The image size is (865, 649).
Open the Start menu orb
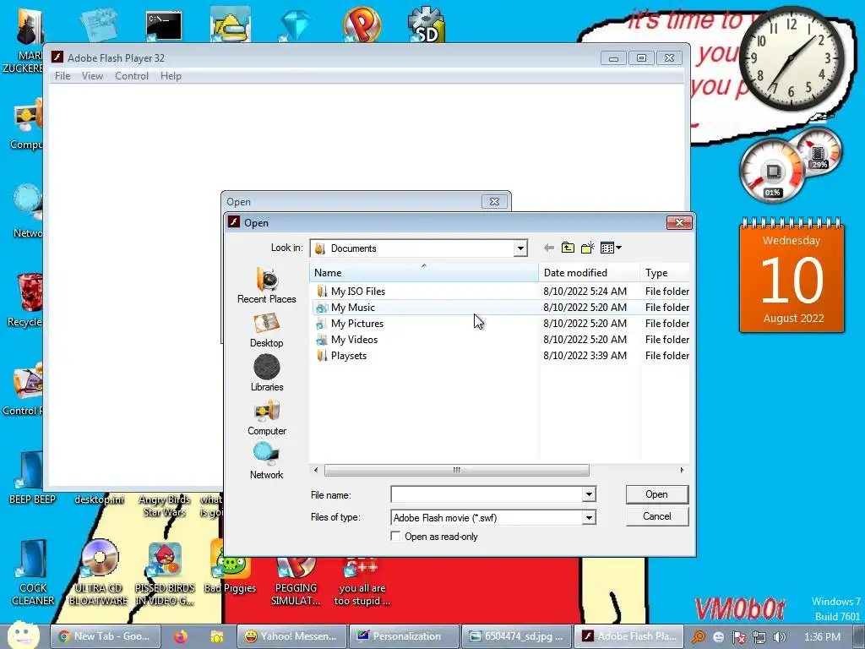[x=23, y=635]
